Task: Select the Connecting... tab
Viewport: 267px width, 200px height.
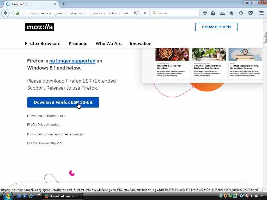Action: click(x=31, y=4)
